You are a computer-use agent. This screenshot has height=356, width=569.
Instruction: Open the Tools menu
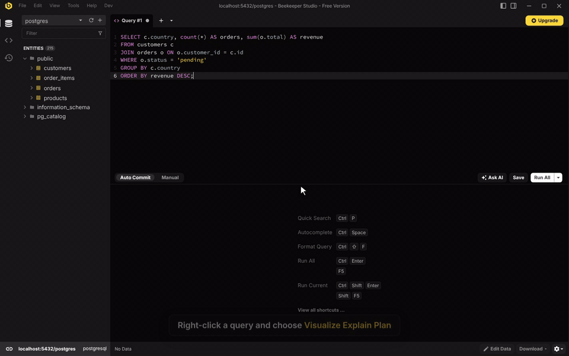click(x=73, y=5)
